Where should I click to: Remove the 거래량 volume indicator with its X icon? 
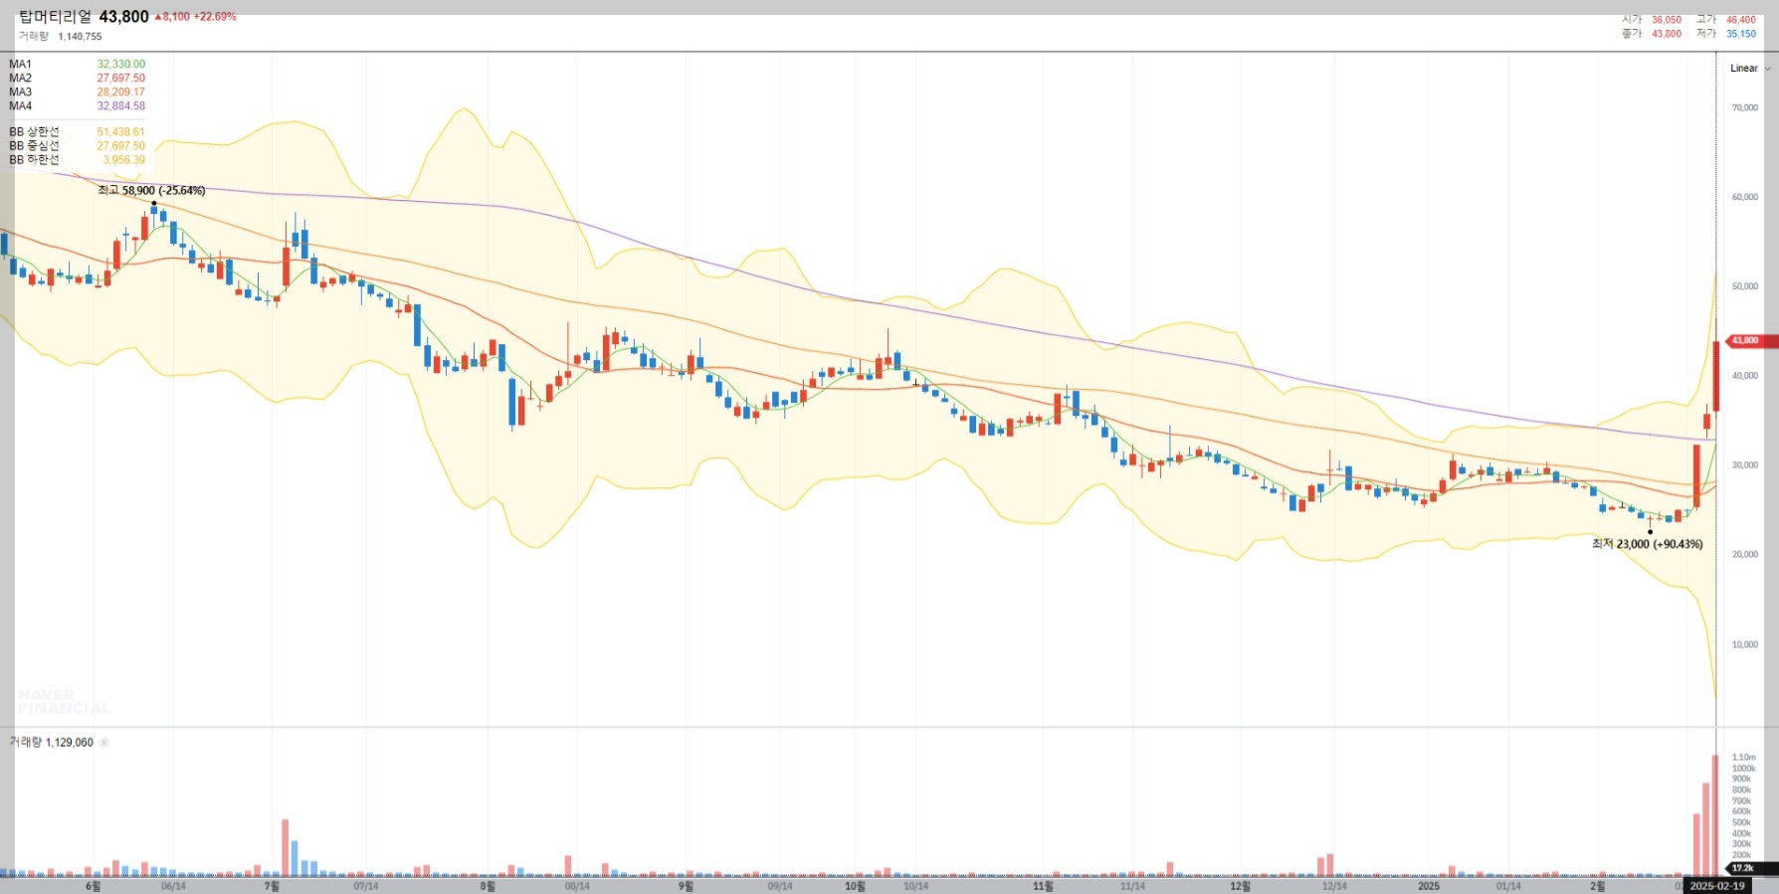(104, 743)
